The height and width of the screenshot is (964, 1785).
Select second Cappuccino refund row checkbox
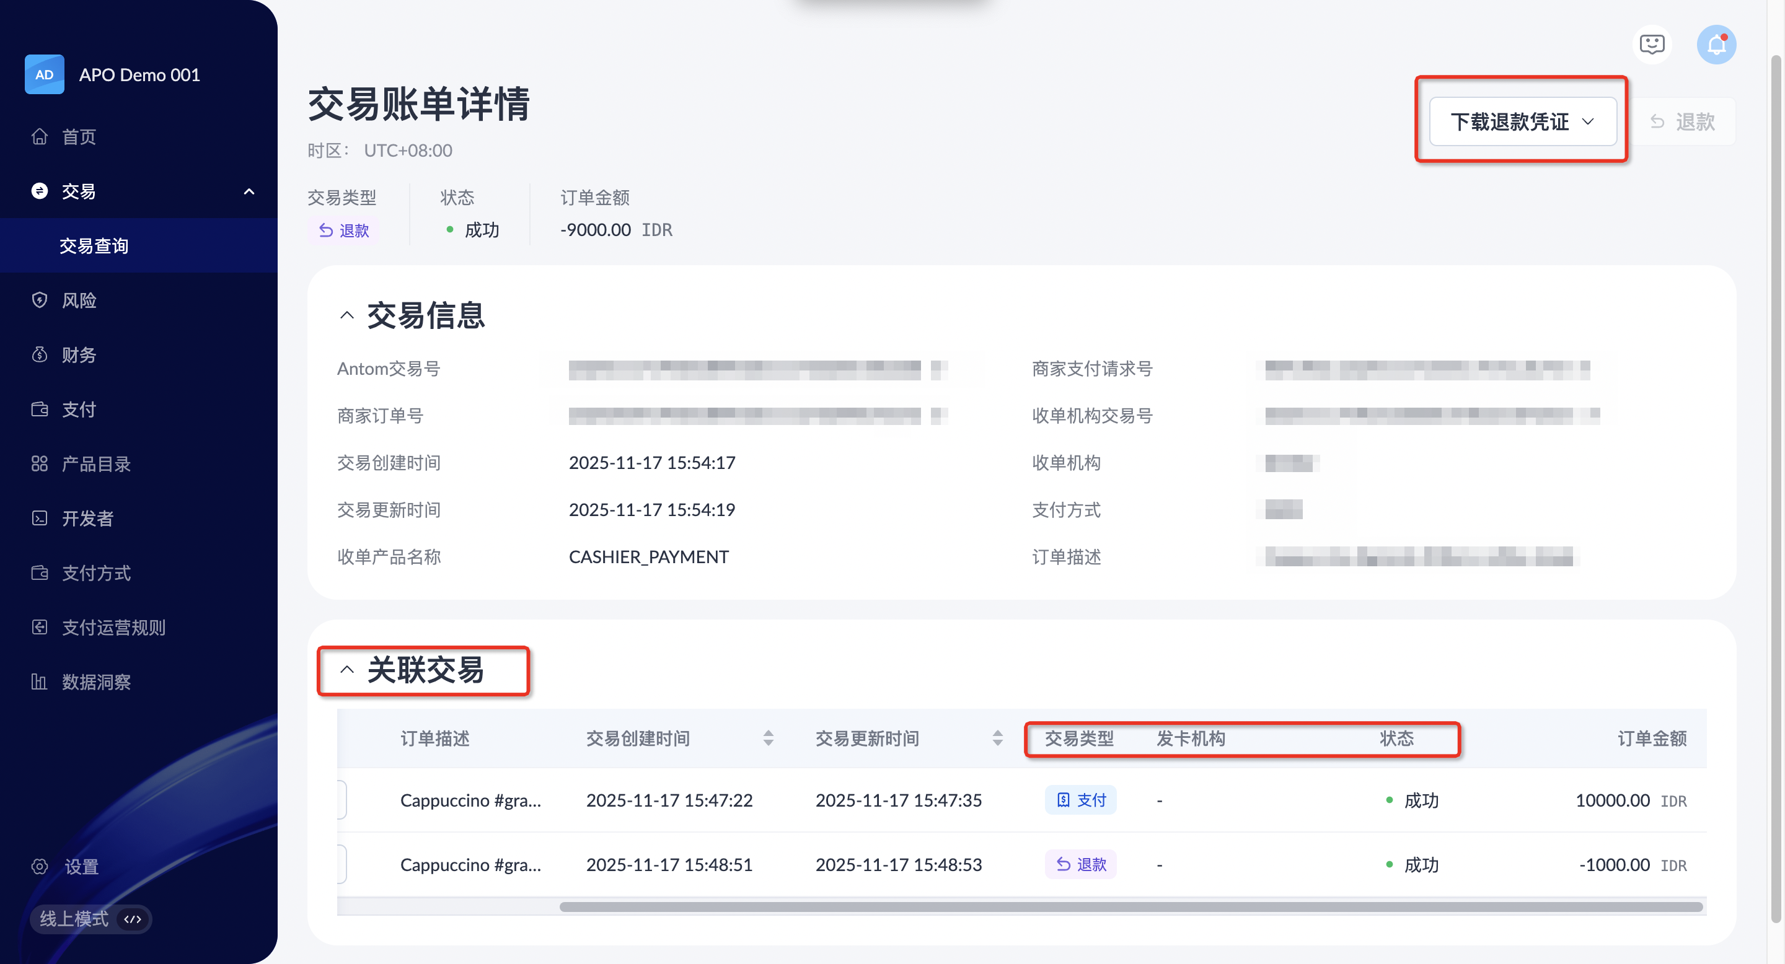(342, 864)
